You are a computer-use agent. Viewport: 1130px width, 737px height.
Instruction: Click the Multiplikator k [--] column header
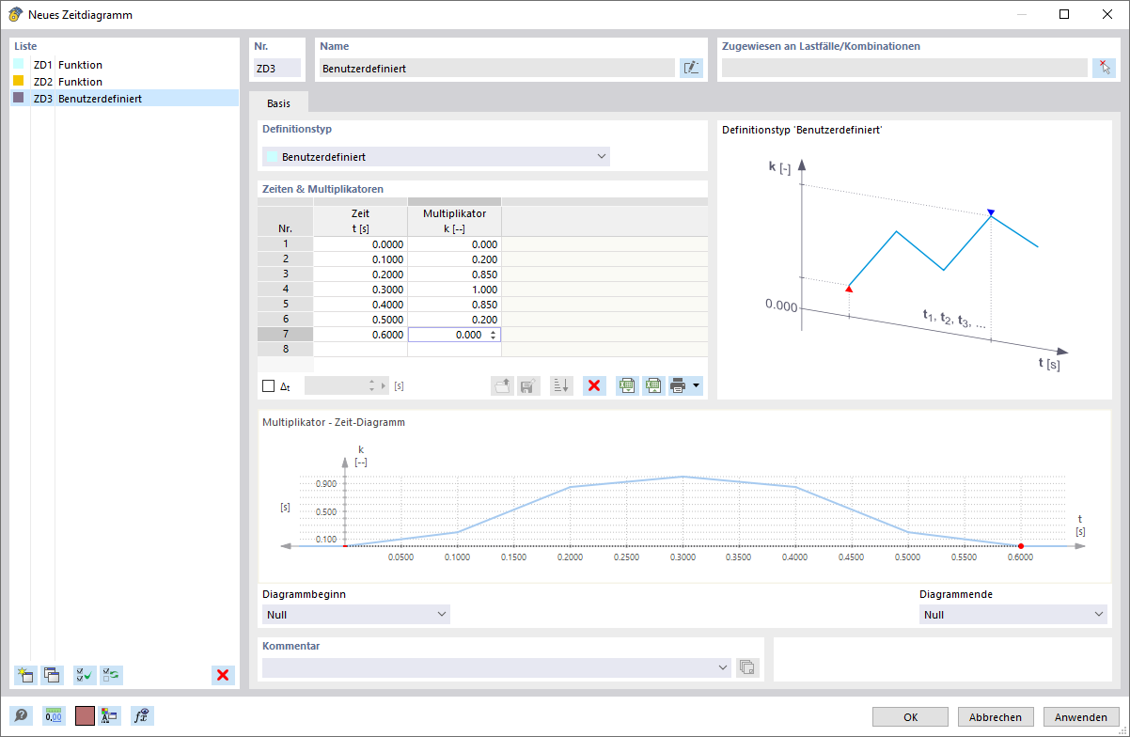pyautogui.click(x=454, y=221)
